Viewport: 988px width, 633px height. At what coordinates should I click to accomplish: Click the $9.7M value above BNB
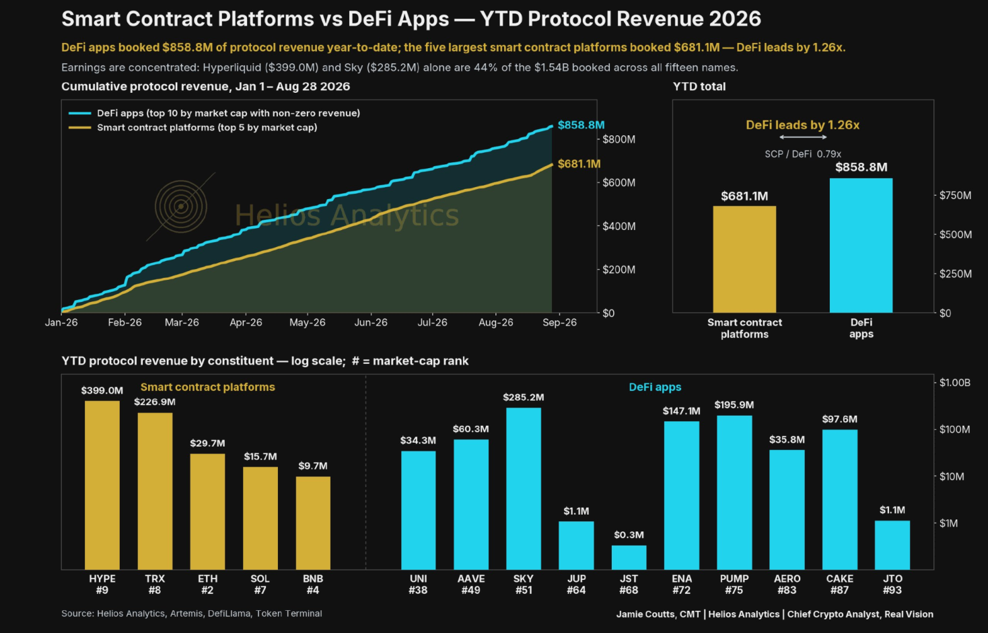pyautogui.click(x=313, y=466)
